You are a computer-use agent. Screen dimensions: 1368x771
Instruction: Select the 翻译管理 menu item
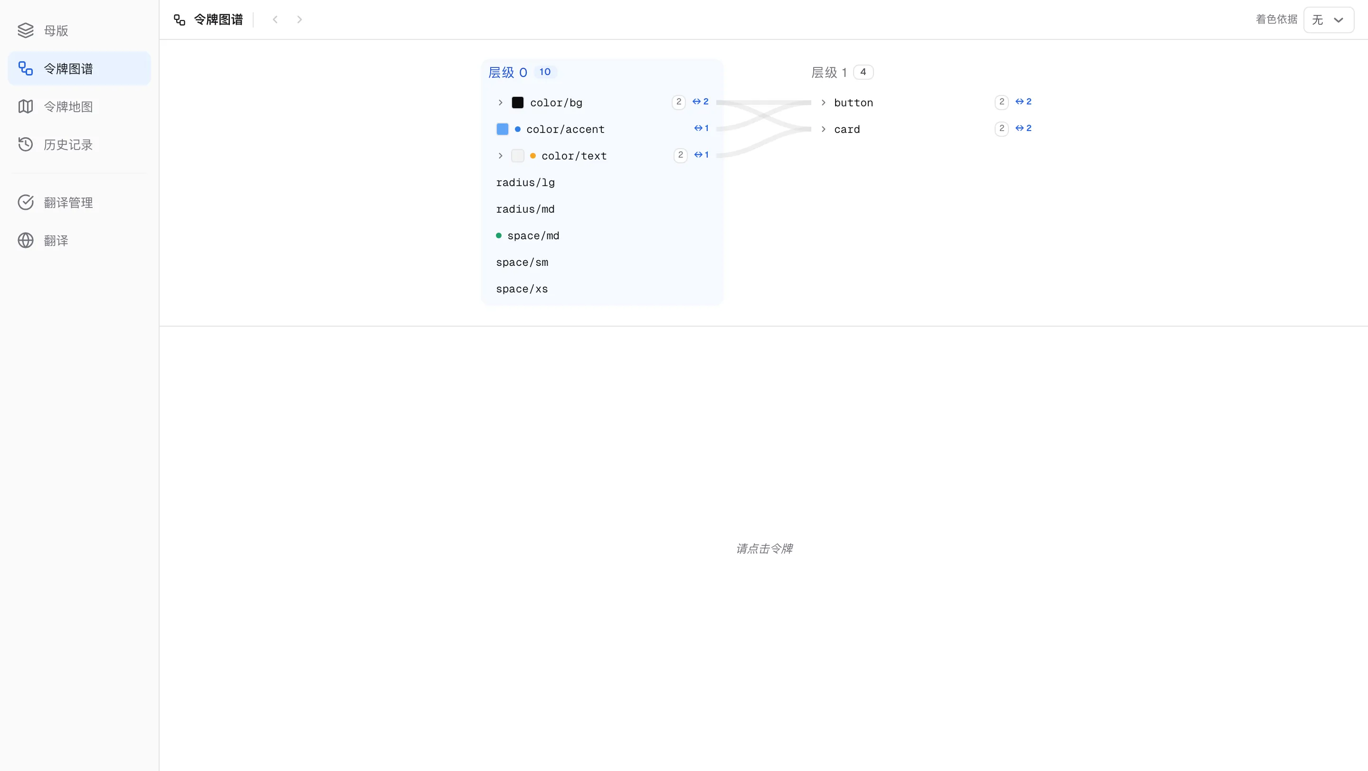click(x=79, y=202)
